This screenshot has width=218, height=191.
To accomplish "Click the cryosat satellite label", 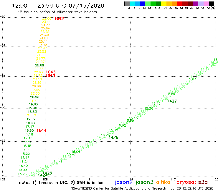I will tap(186, 182).
